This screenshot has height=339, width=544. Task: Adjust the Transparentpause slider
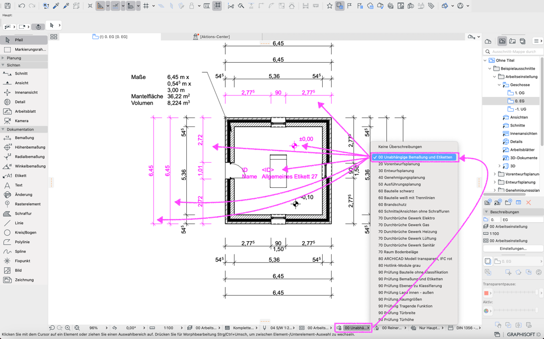pyautogui.click(x=516, y=293)
